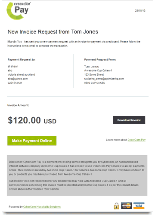Click the grey Disclaimer text box
Image resolution: width=155 pixels, height=215 pixels.
pos(77,175)
